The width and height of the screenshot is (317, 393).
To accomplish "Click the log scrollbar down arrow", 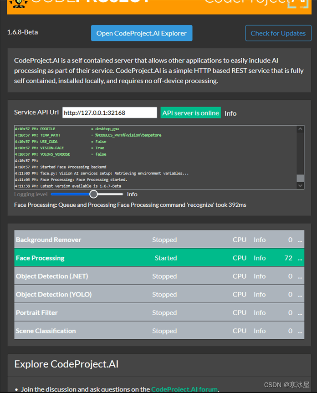I will point(300,185).
